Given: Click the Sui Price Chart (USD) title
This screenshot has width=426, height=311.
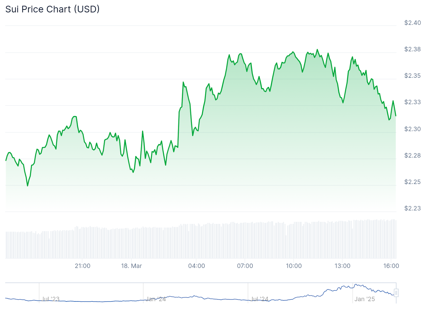Looking at the screenshot, I should [x=52, y=9].
